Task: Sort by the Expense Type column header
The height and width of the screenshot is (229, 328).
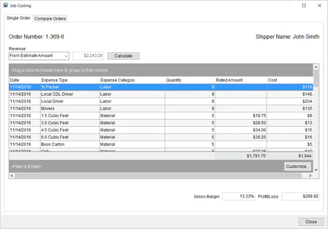Action: (70, 80)
